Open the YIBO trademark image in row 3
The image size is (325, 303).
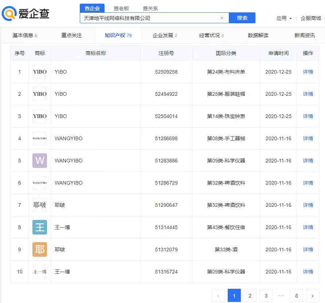(x=40, y=116)
